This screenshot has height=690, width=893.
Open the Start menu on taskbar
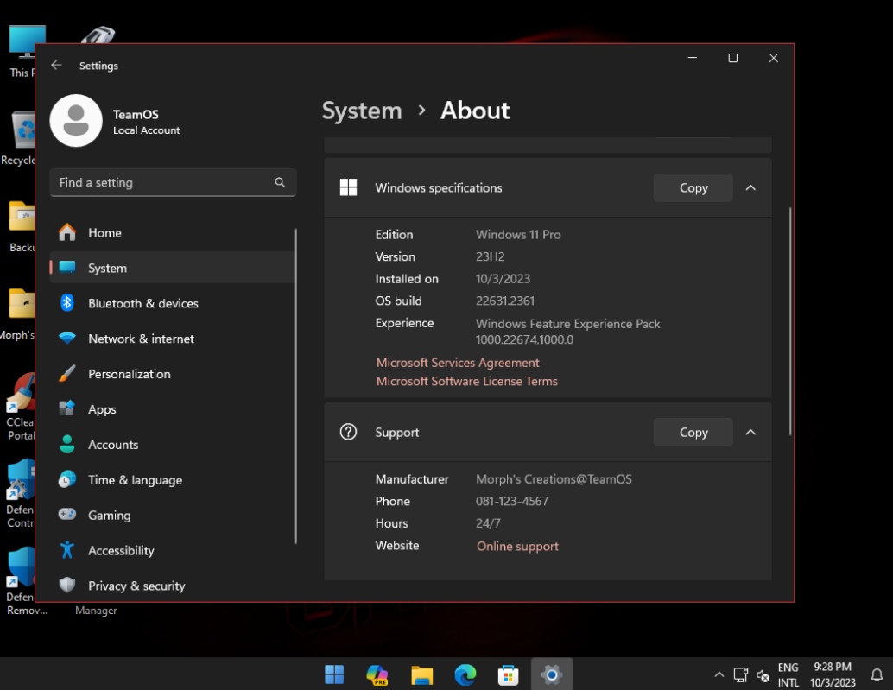coord(334,674)
